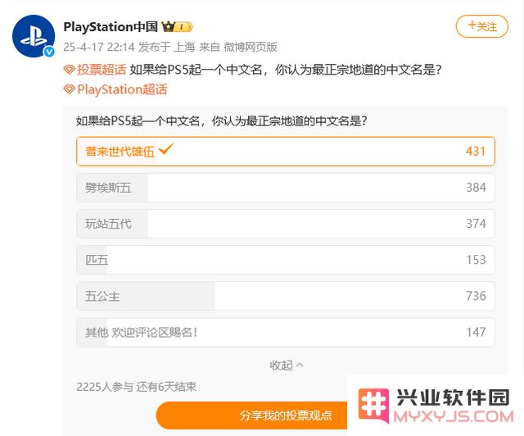This screenshot has width=524, height=436.
Task: Click the chevron arrow next to 收起
Action: tap(300, 365)
